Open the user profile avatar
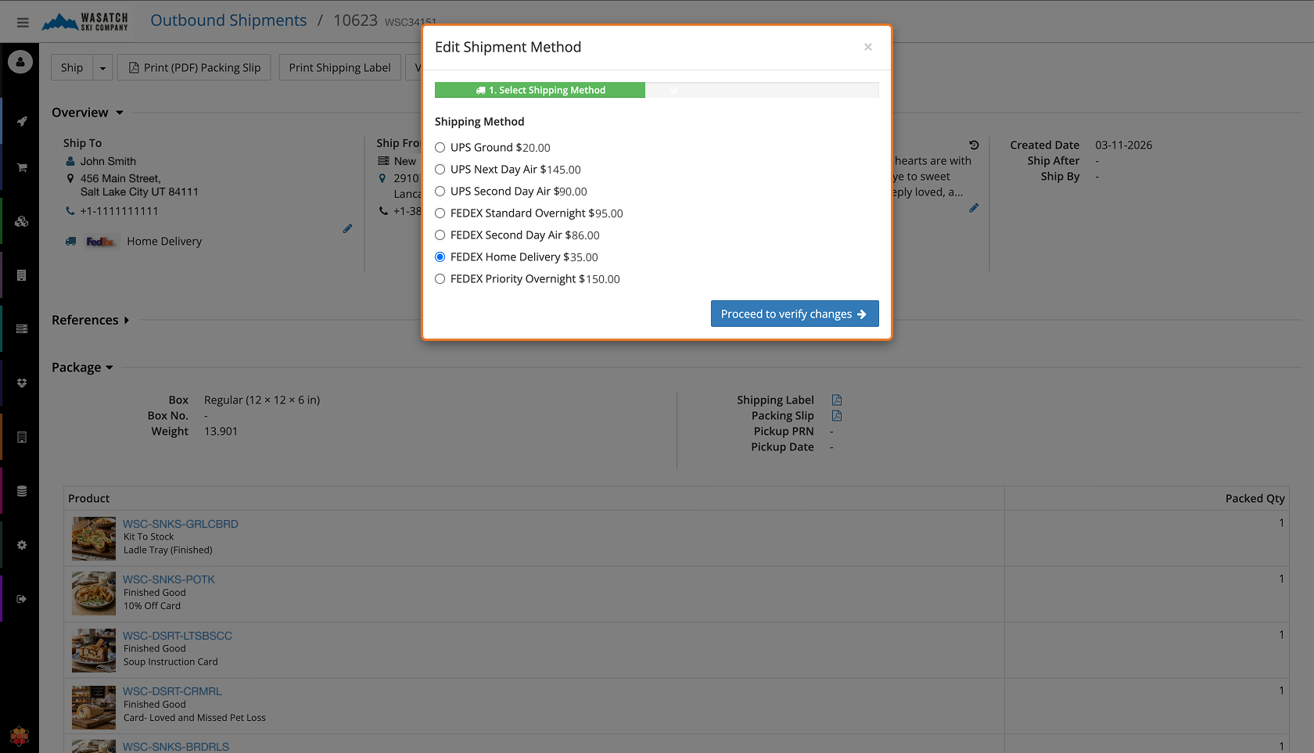1314x753 pixels. point(20,62)
